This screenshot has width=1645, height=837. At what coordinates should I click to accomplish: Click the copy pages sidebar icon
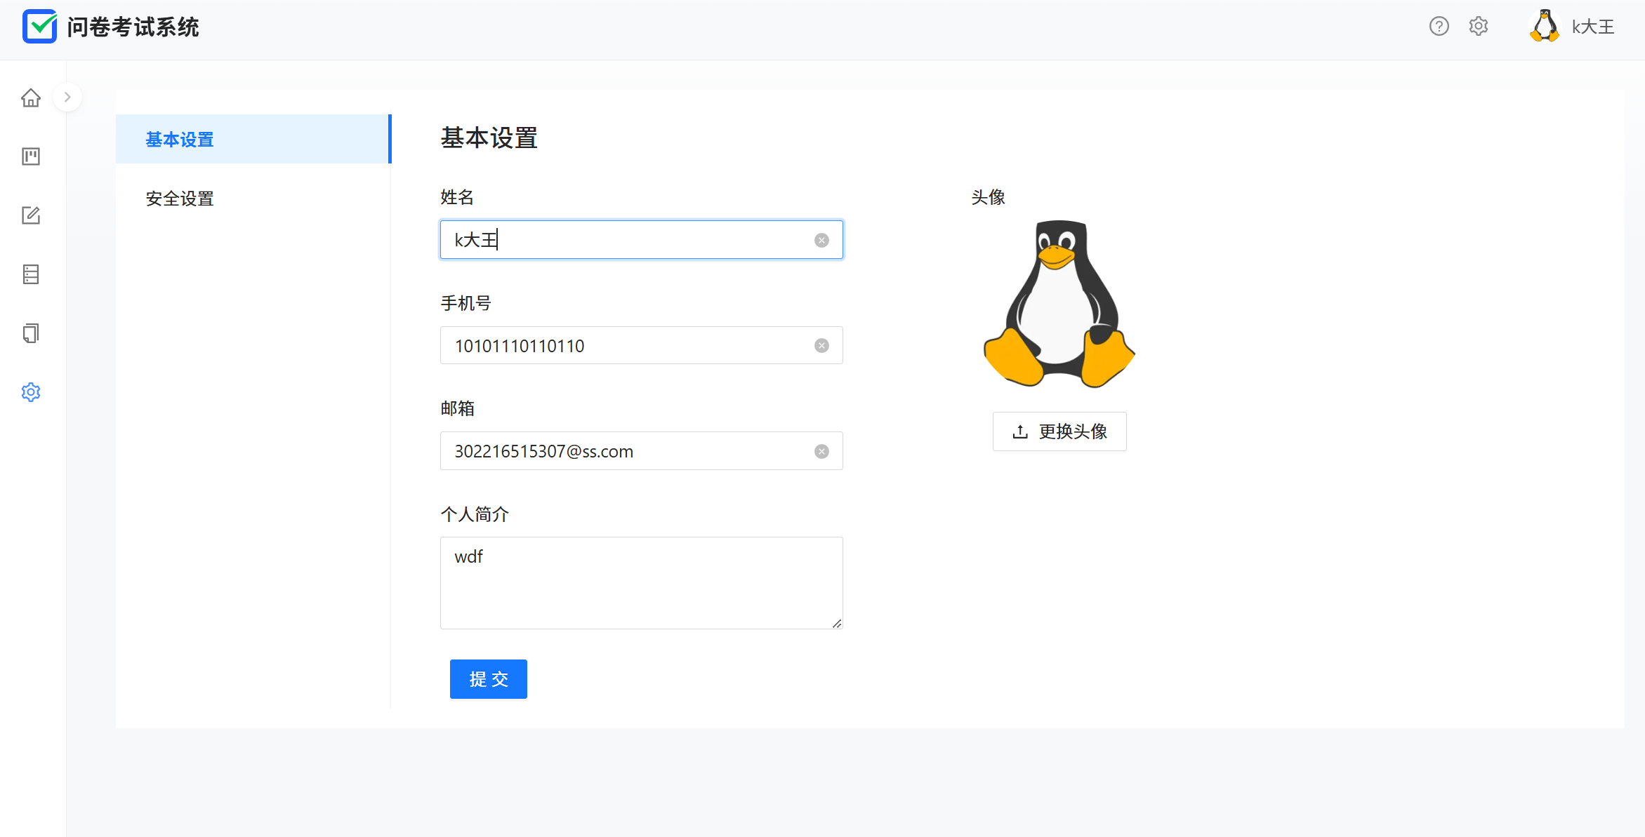(x=31, y=333)
